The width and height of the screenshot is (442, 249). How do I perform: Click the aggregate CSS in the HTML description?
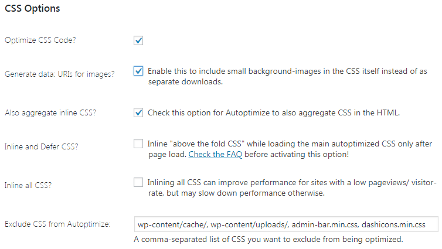click(273, 112)
